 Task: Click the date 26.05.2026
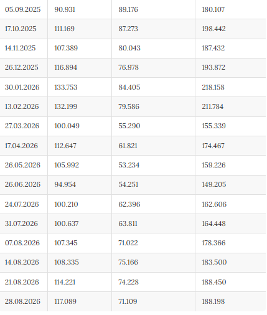(x=22, y=165)
